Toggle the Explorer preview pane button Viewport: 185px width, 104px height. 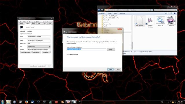(171, 13)
